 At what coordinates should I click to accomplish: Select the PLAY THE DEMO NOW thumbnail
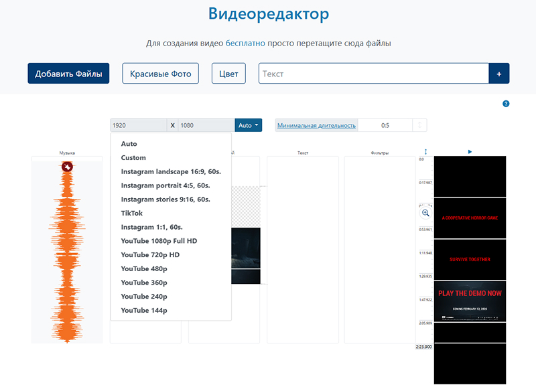point(470,301)
